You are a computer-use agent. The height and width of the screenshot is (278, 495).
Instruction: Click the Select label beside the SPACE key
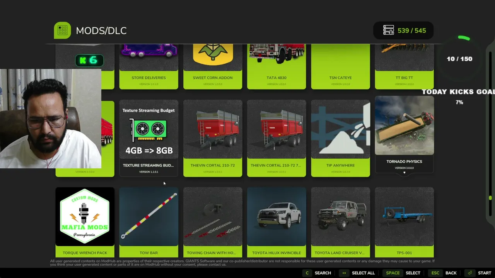pyautogui.click(x=413, y=273)
